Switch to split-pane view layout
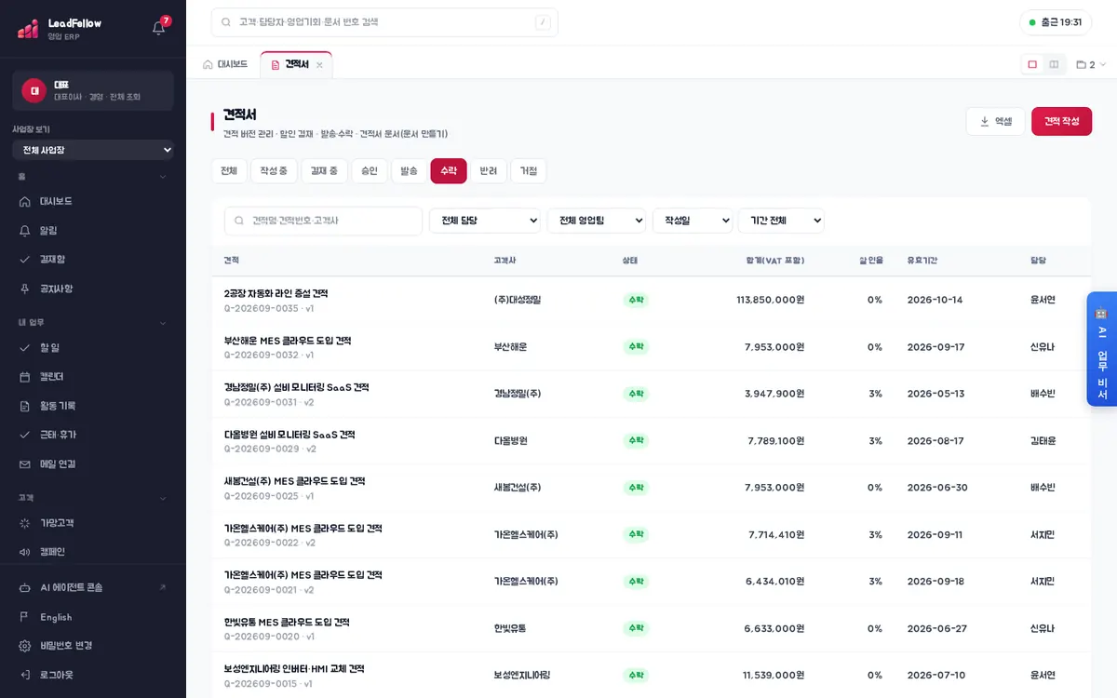The image size is (1117, 698). 1054,64
